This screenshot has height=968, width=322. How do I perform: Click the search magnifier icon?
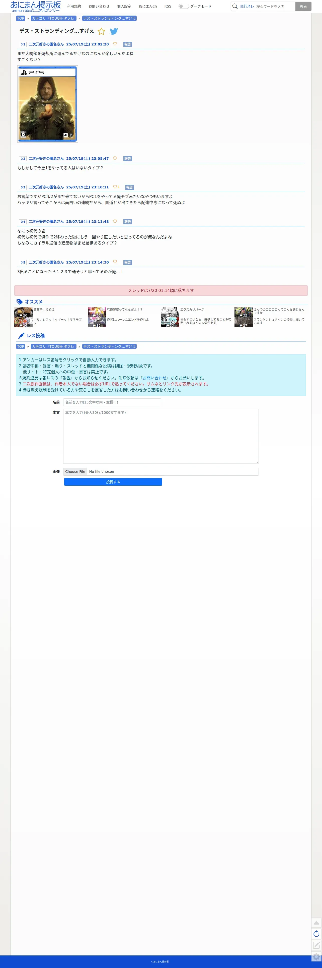(x=235, y=6)
